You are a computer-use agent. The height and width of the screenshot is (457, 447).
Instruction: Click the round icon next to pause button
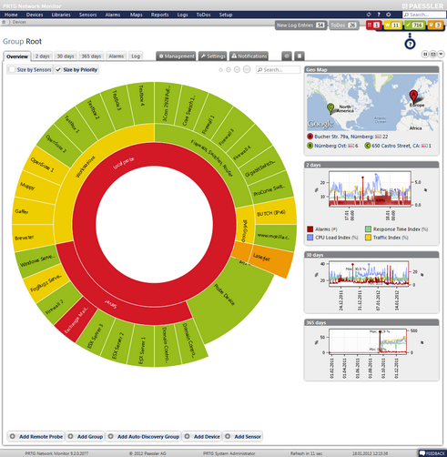click(433, 54)
